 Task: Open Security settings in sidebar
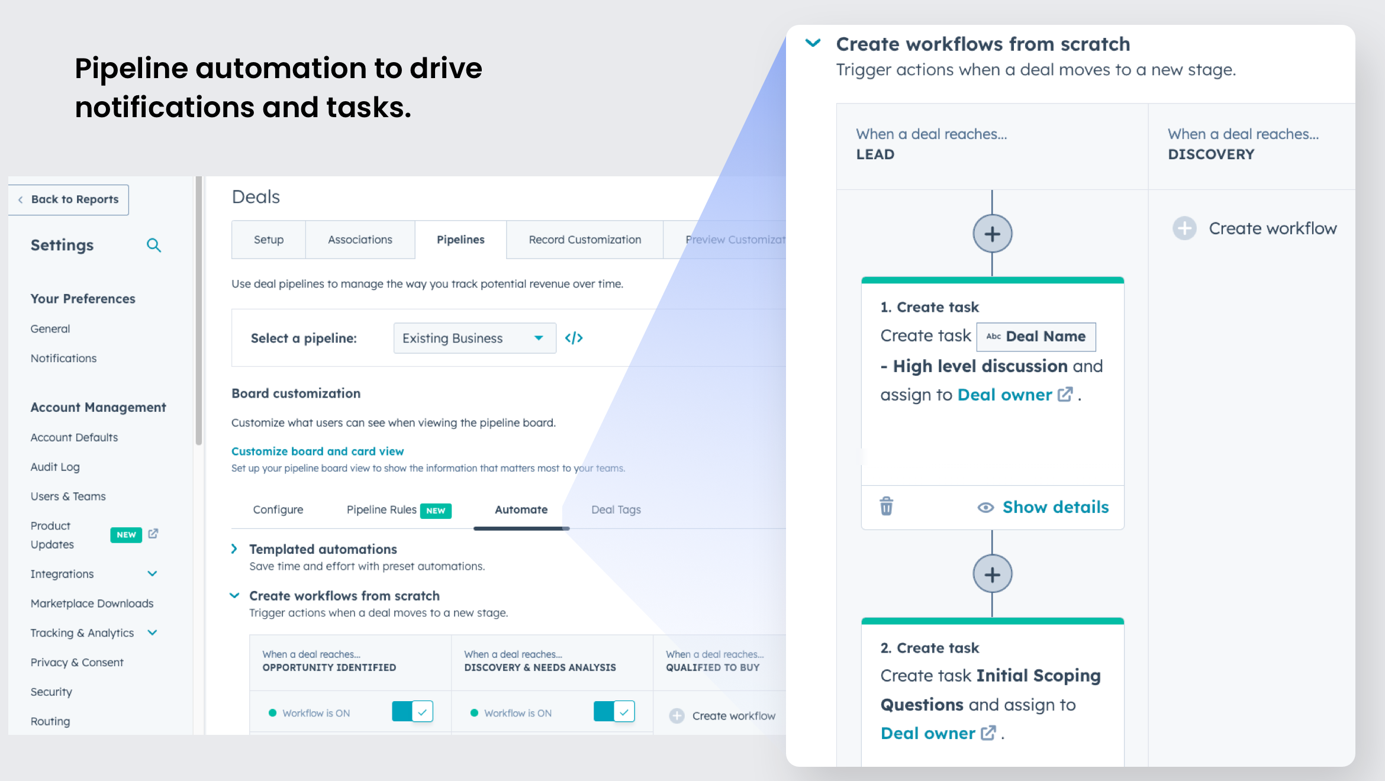point(51,692)
